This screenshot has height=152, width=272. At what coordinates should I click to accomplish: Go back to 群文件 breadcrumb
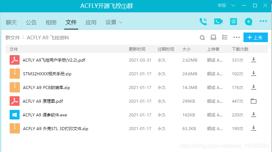pyautogui.click(x=13, y=38)
